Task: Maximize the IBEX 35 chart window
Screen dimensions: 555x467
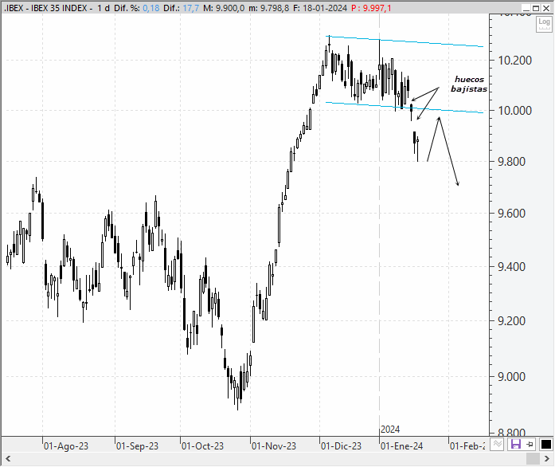Action: coord(536,8)
